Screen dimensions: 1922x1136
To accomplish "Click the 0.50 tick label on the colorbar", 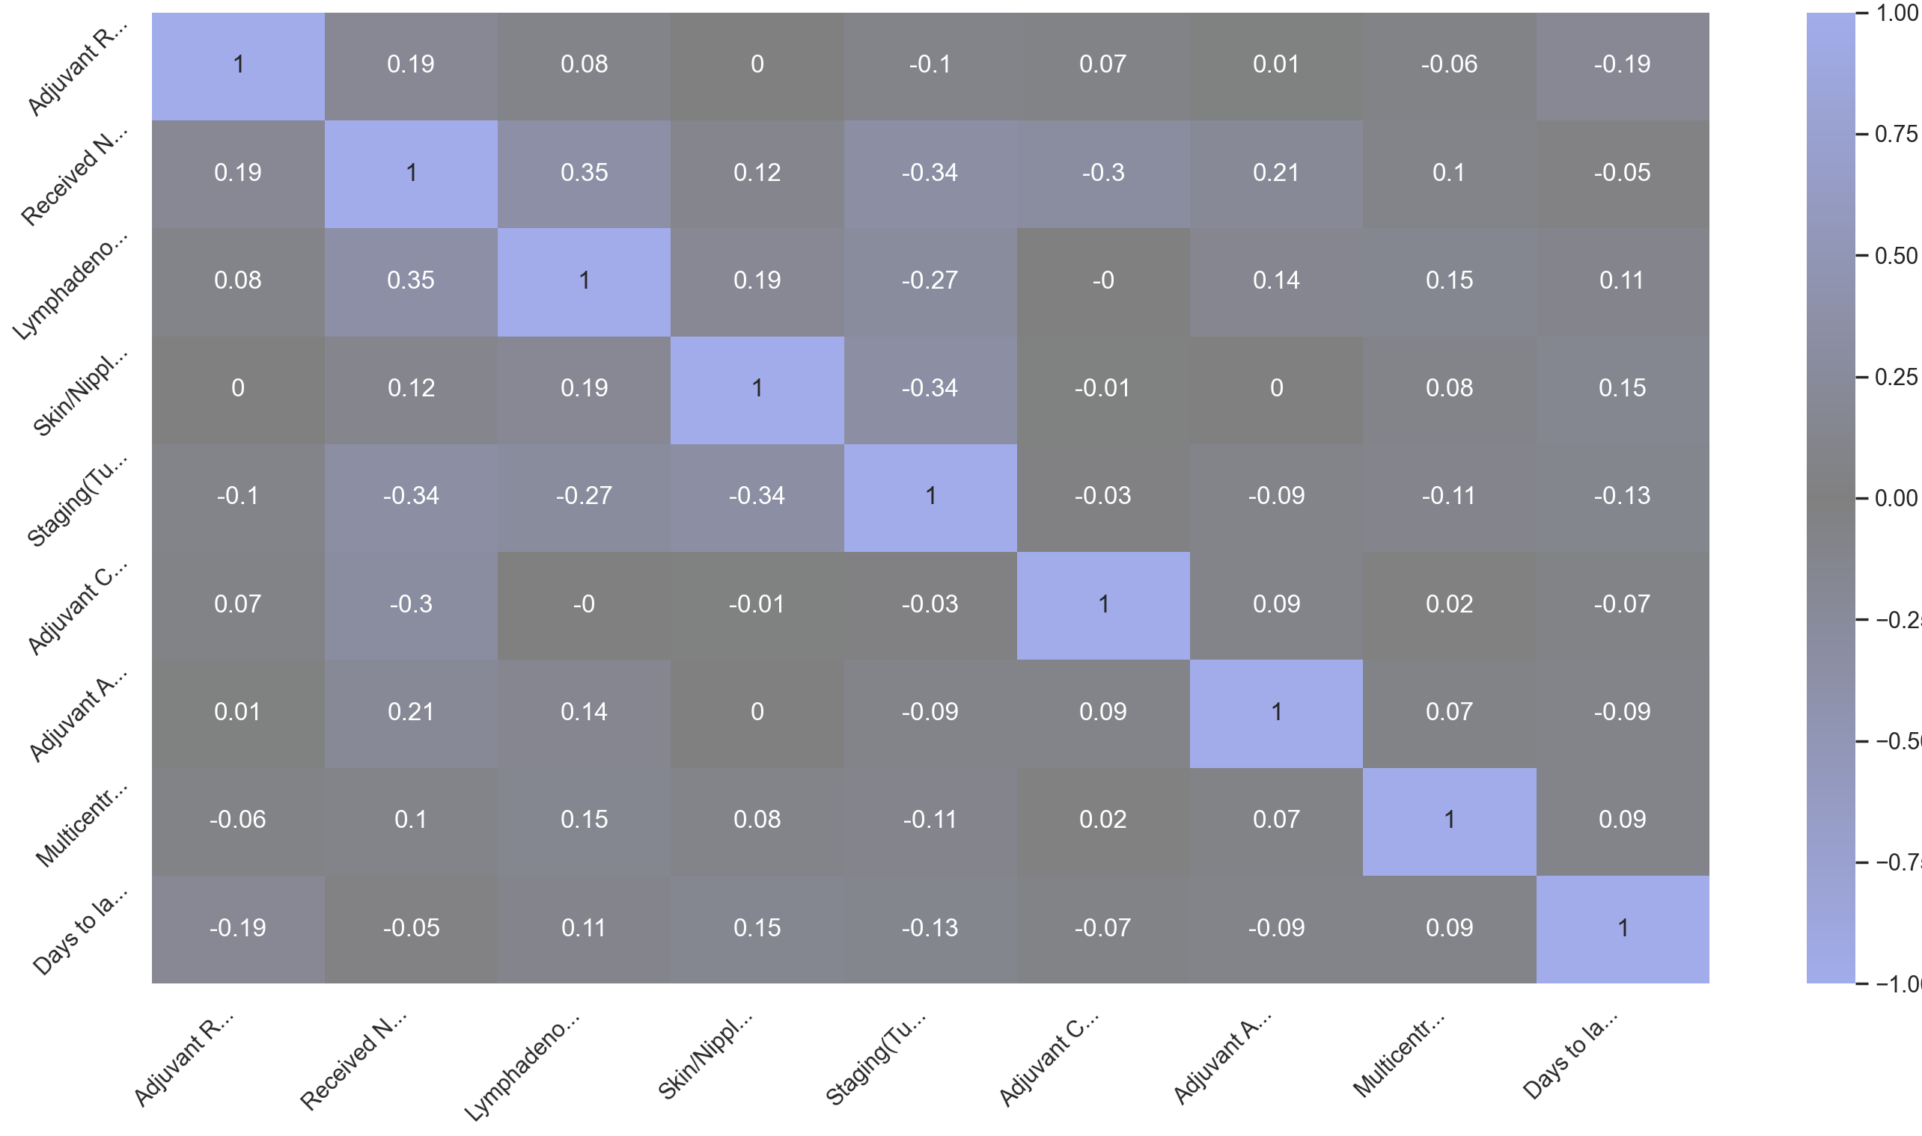I will [x=1895, y=256].
